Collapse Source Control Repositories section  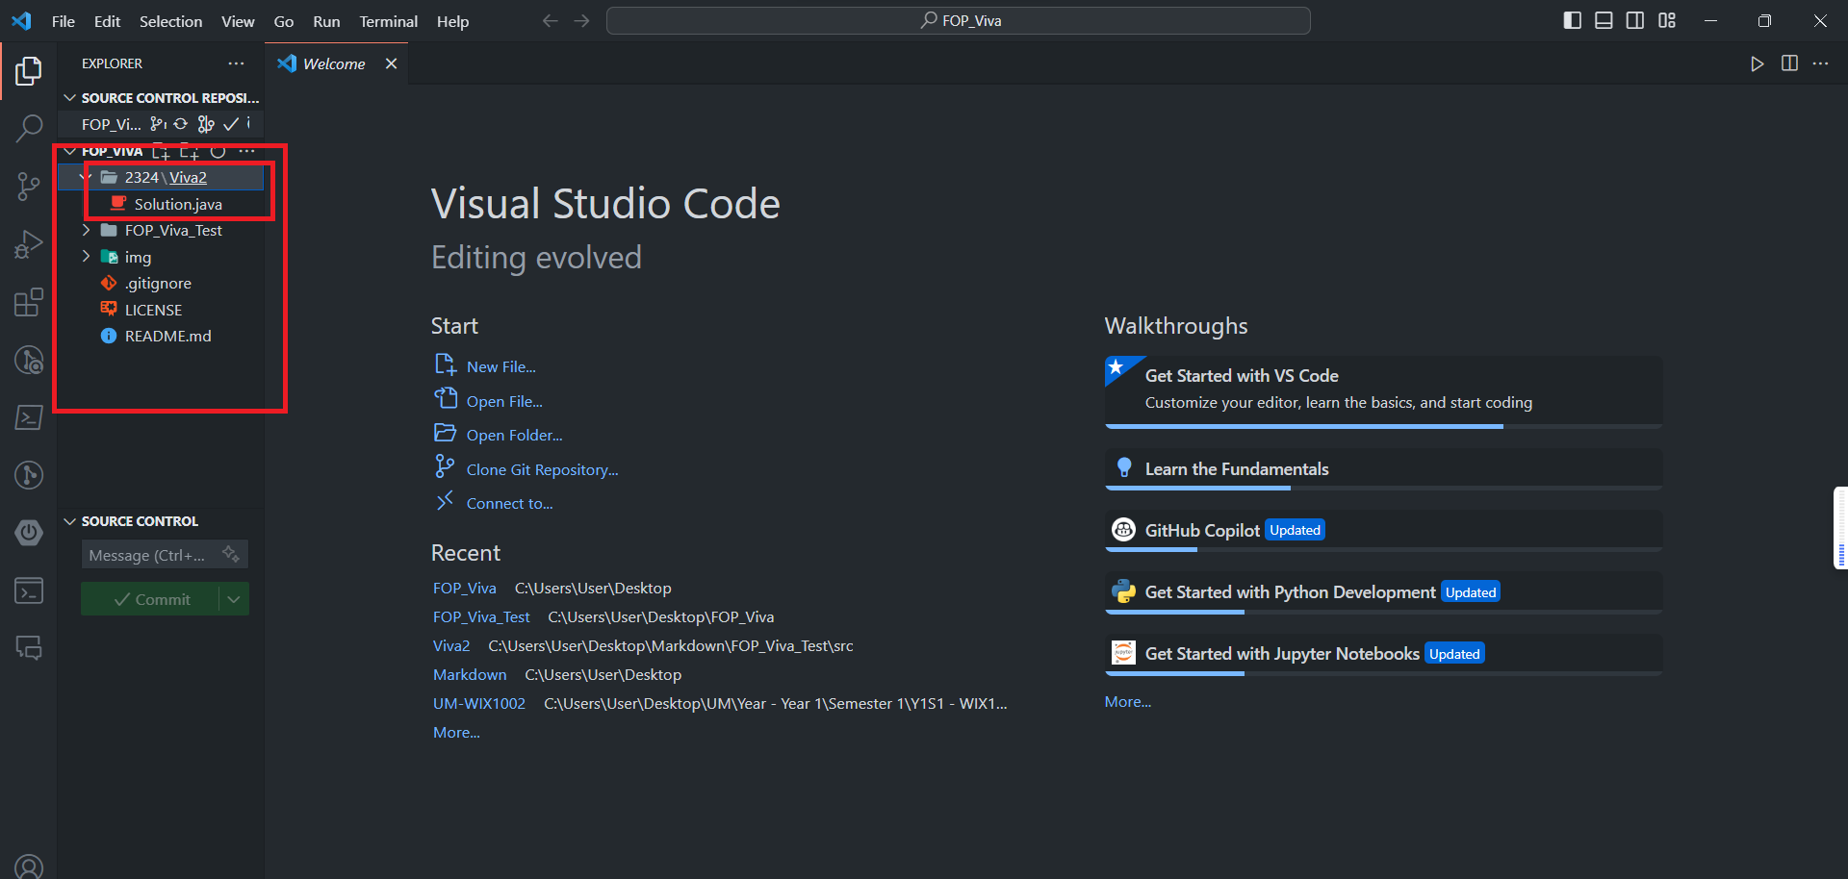pyautogui.click(x=69, y=98)
